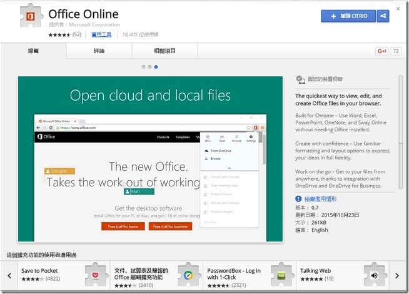Collapse the popup using the up chevron

pos(230,168)
